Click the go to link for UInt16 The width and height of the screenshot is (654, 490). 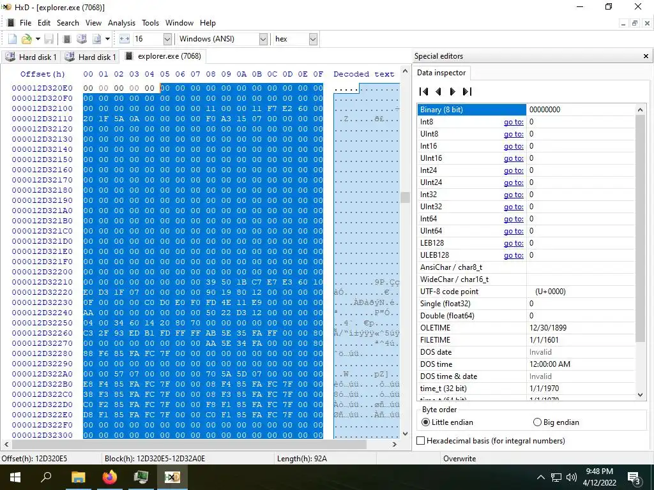[513, 158]
